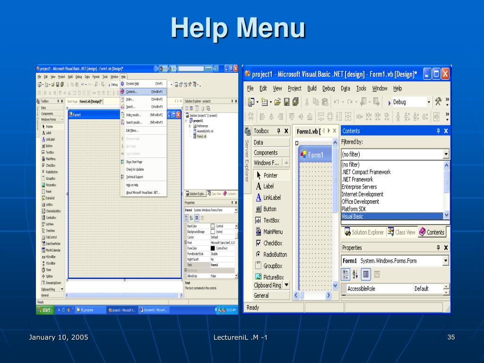Viewport: 484px width, 363px height.
Task: Open the Filtered by combo box
Action: coord(395,154)
